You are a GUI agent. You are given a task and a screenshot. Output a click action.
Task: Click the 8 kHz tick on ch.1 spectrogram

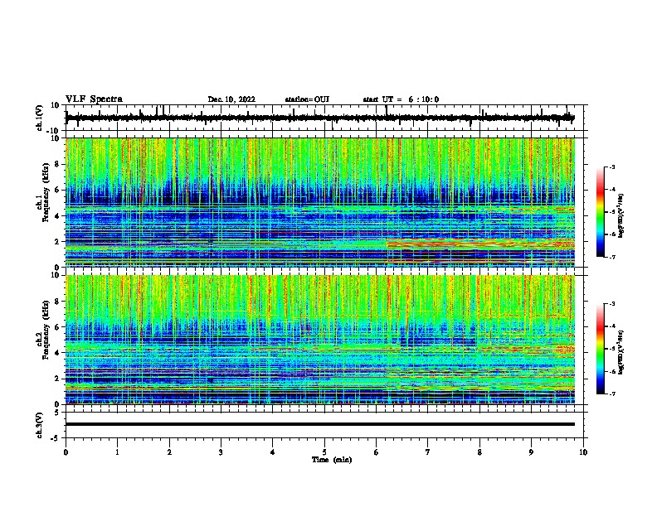tap(58, 164)
